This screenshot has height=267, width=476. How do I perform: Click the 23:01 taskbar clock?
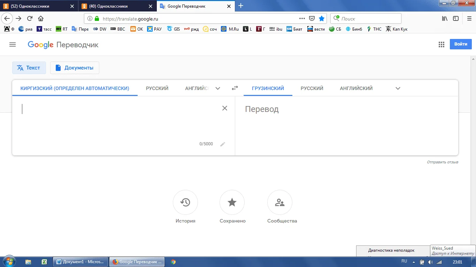click(457, 262)
